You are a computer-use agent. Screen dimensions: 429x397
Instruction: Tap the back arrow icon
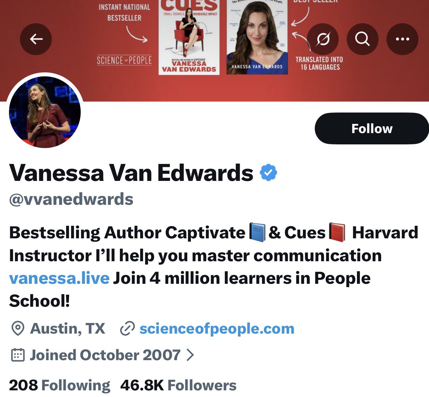(36, 39)
